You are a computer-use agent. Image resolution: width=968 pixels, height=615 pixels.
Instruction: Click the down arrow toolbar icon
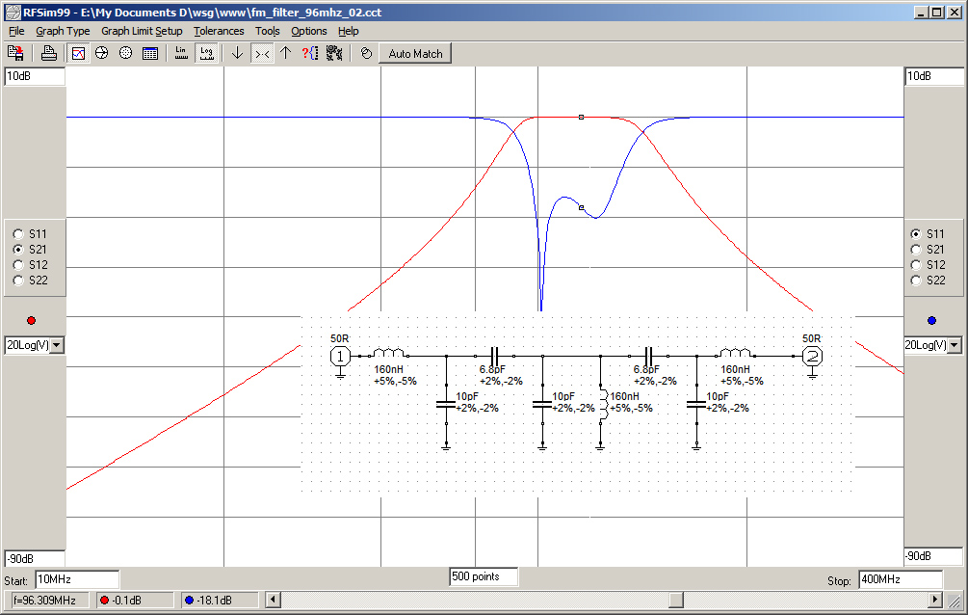237,54
